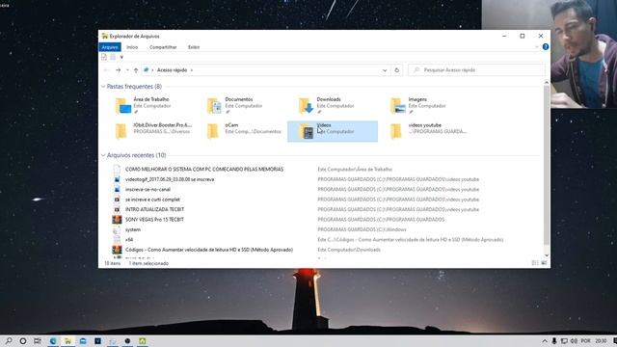
Task: Click the refresh button next to address bar
Action: click(396, 70)
